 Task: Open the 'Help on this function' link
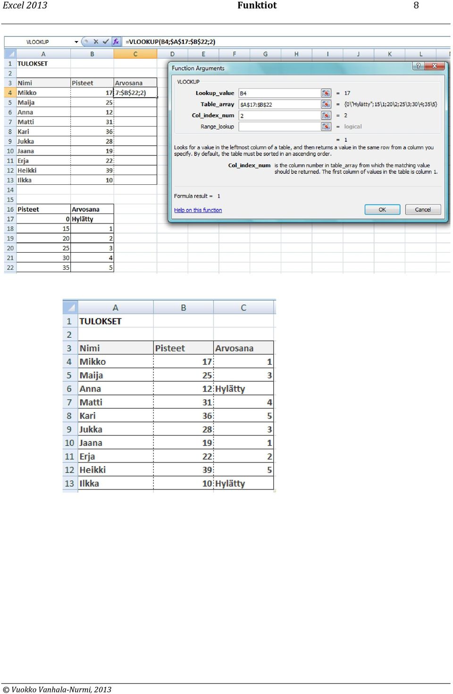coord(198,210)
